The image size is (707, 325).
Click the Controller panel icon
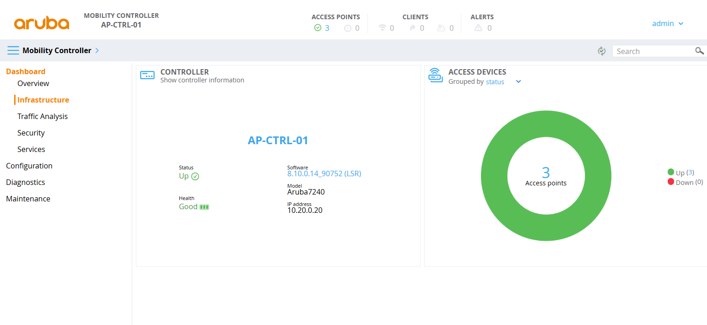point(147,75)
